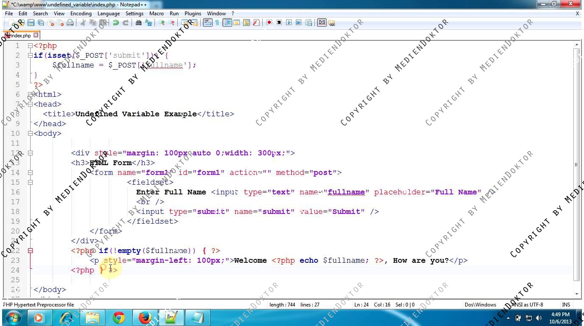
Task: Open user-defined language dialog icon
Action: point(236,22)
